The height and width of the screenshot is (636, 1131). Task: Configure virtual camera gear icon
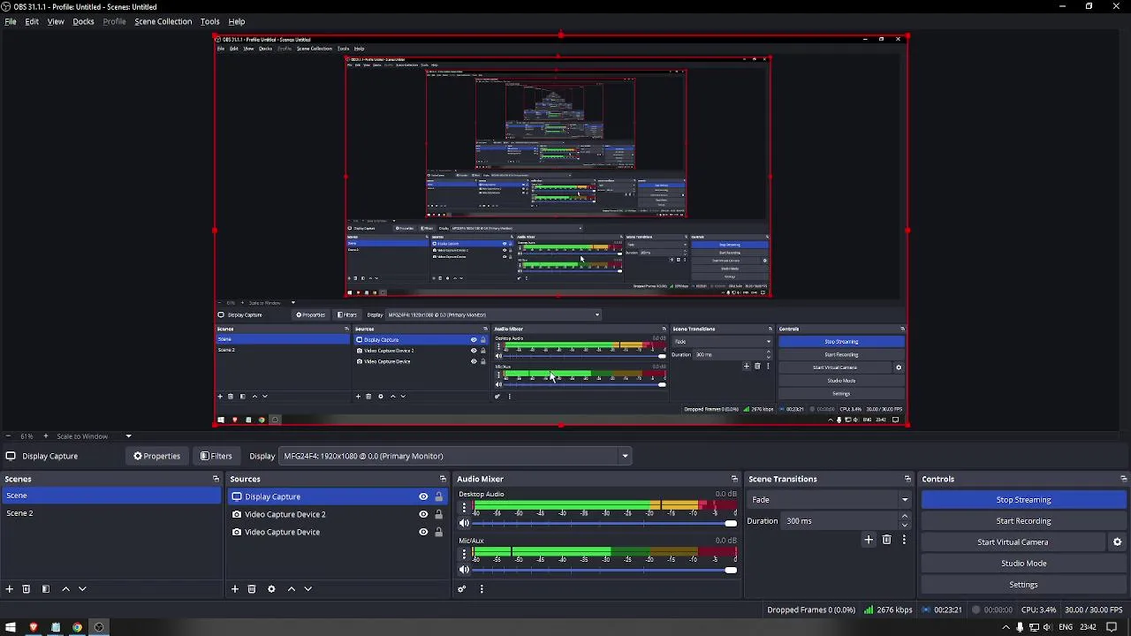coord(1117,542)
